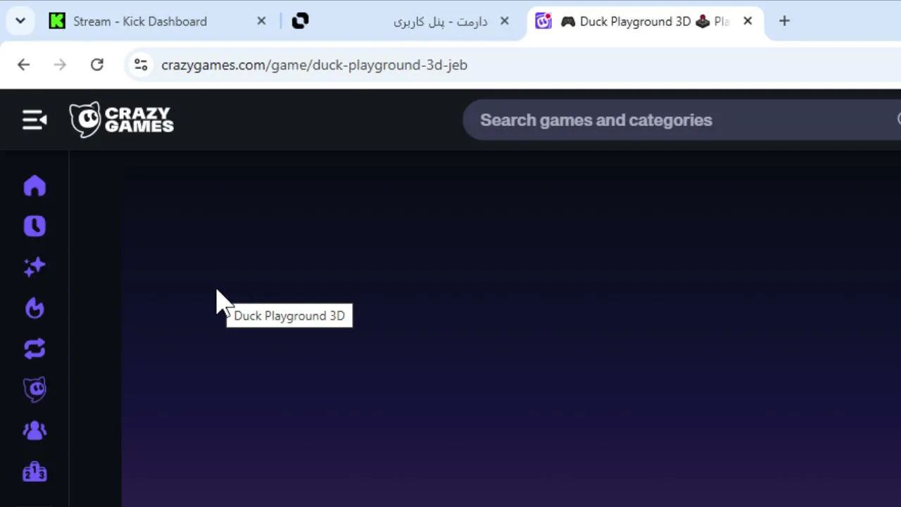
Task: Open a new browser tab
Action: point(784,21)
